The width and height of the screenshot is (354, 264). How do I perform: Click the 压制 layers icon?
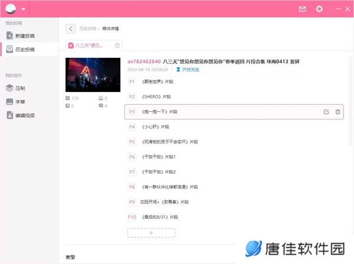pyautogui.click(x=9, y=88)
